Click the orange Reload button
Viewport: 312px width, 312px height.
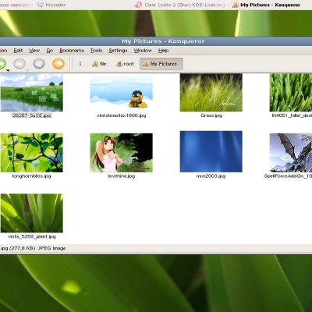point(58,64)
